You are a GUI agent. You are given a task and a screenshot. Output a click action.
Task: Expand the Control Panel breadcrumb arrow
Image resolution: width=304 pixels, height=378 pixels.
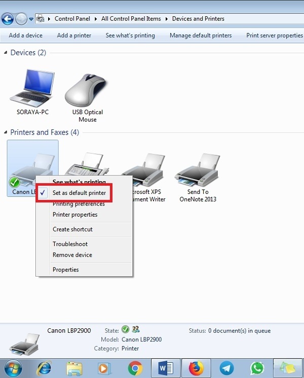[96, 19]
